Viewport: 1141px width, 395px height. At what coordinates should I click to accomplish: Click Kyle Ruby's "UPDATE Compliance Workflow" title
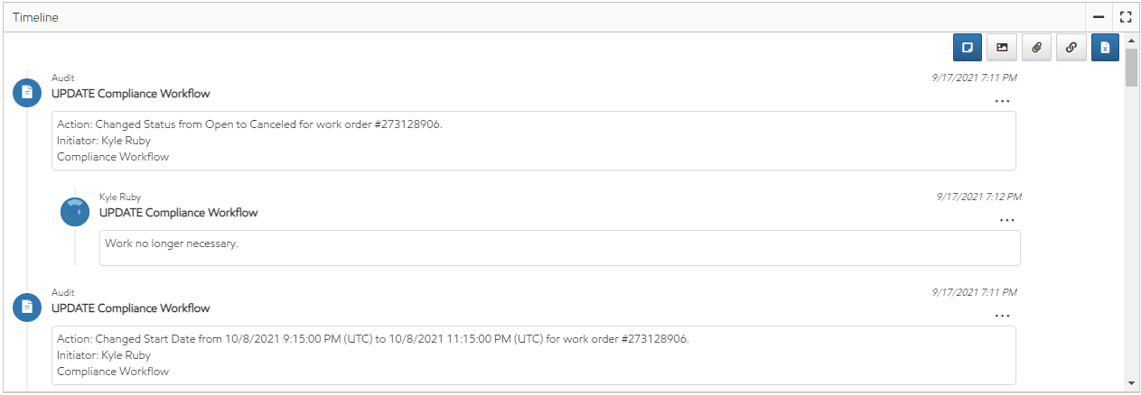pos(178,213)
